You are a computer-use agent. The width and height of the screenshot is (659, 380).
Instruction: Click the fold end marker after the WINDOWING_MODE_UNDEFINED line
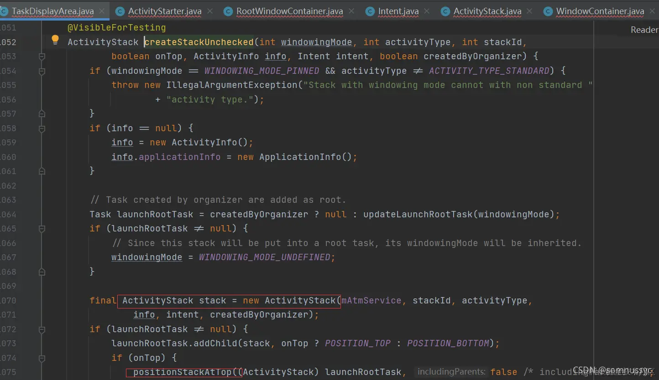pyautogui.click(x=42, y=272)
